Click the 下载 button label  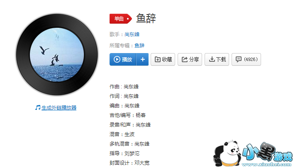221,59
